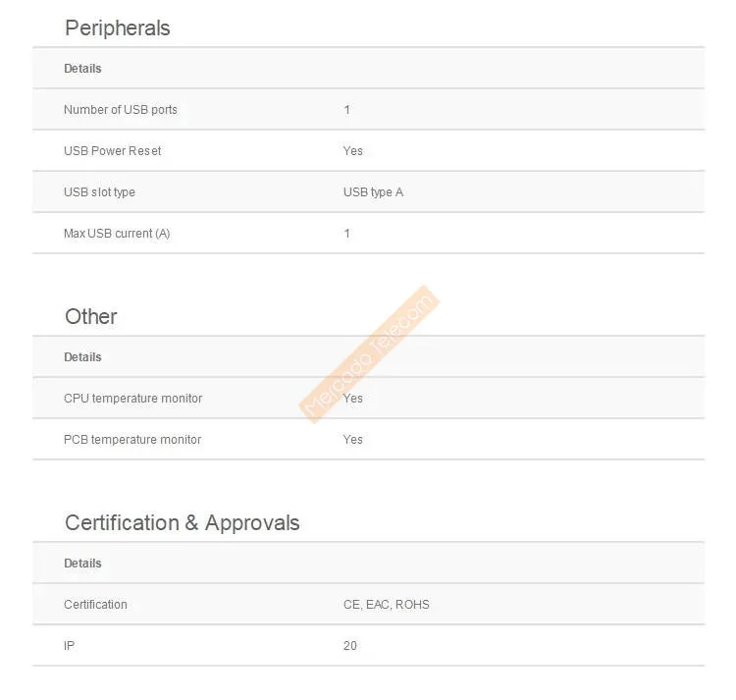Click the Other section heading
The height and width of the screenshot is (700, 736).
pos(90,316)
